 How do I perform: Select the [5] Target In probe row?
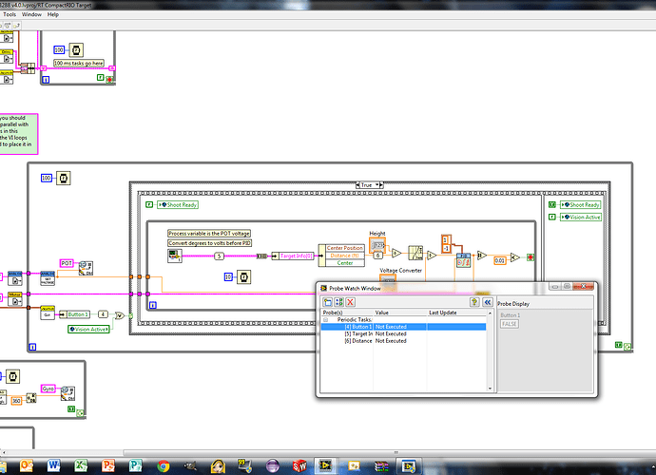click(403, 333)
